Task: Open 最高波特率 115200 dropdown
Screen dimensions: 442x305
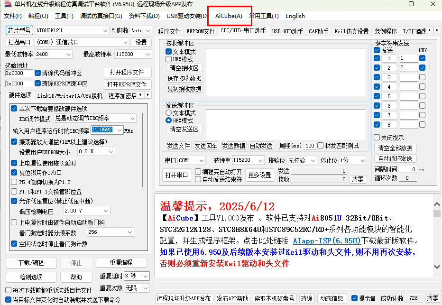Action: coord(133,54)
